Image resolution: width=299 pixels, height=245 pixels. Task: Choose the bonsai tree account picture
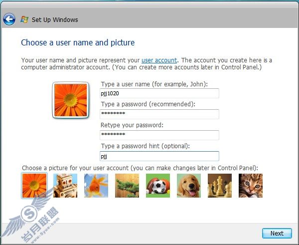click(127, 186)
